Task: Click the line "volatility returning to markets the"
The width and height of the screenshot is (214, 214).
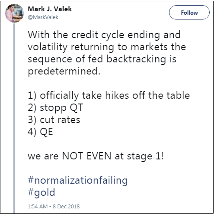Action: [107, 47]
